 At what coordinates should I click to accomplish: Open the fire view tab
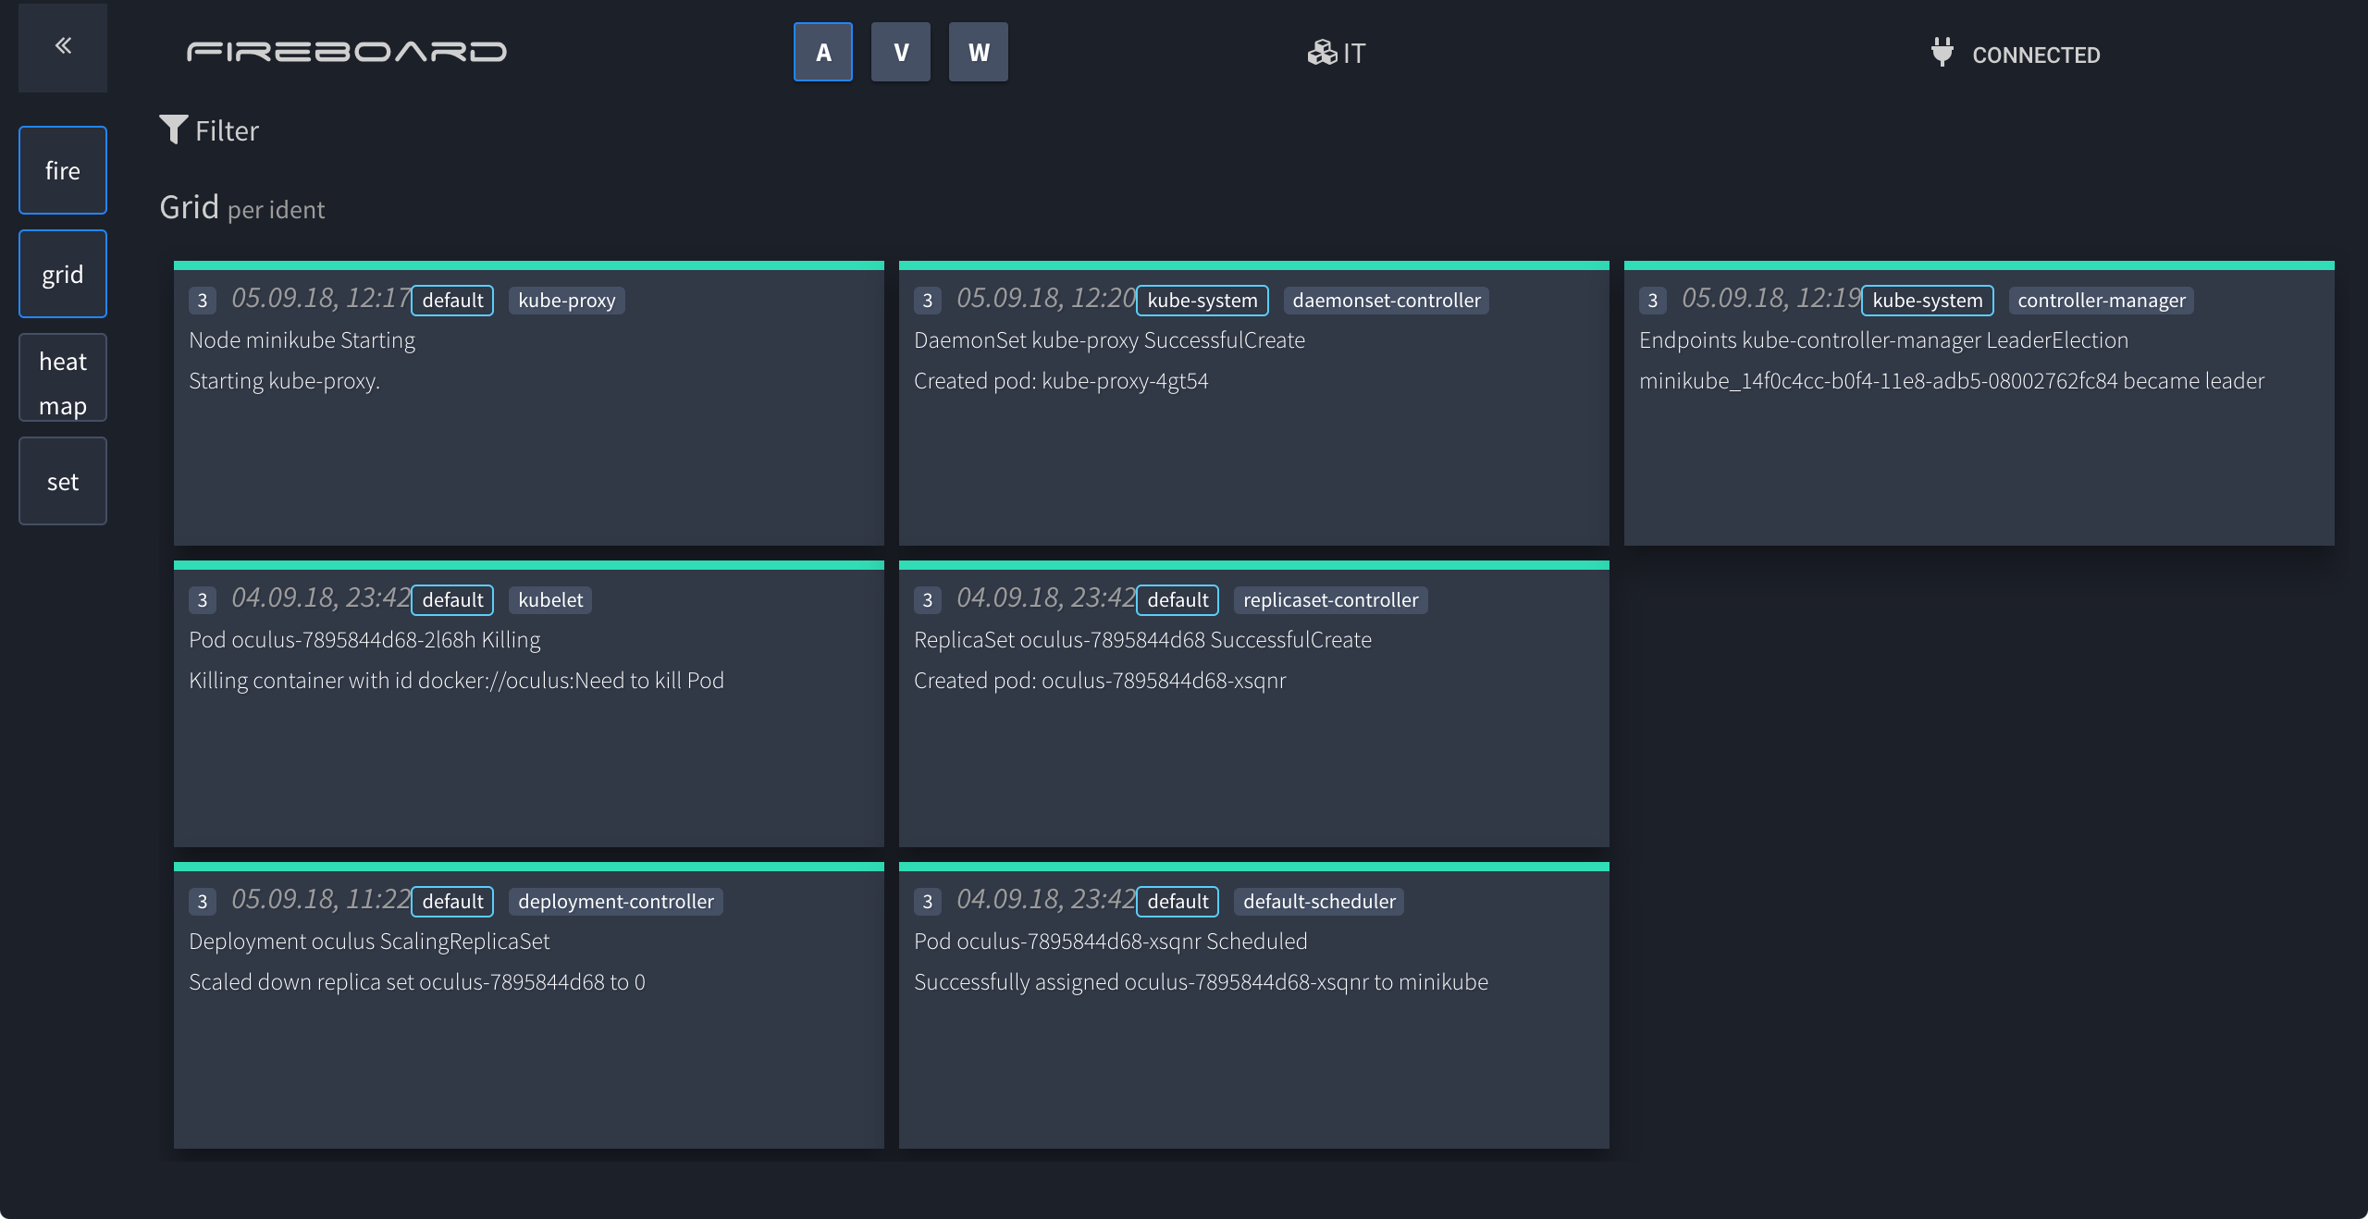[x=63, y=170]
